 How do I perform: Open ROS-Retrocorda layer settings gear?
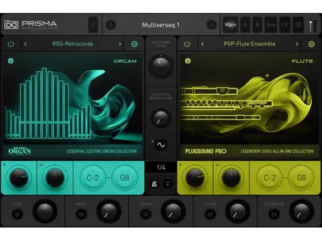134,44
